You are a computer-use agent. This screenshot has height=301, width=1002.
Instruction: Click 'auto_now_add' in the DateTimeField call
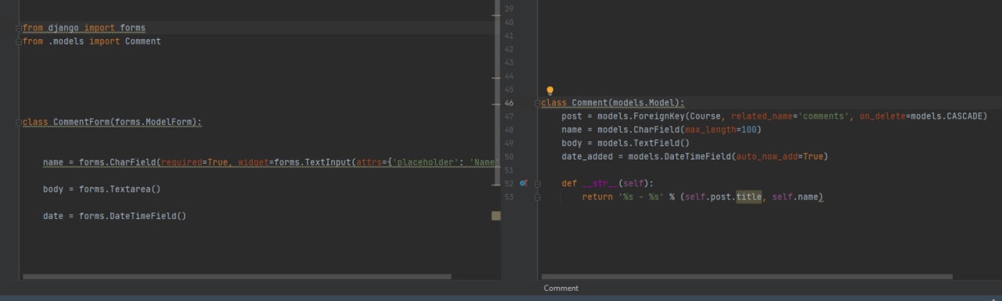coord(767,156)
